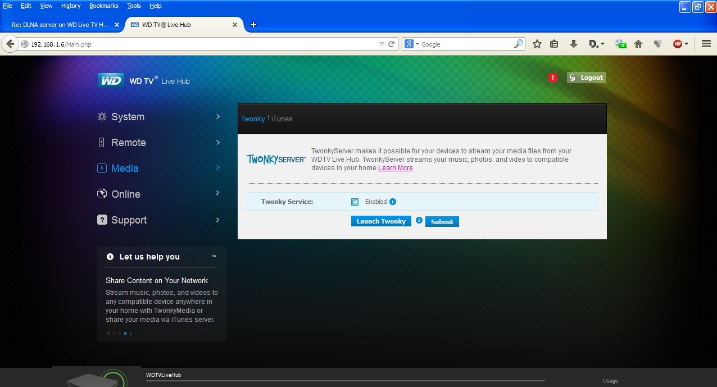The height and width of the screenshot is (387, 717).
Task: Open the History menu
Action: click(x=71, y=6)
